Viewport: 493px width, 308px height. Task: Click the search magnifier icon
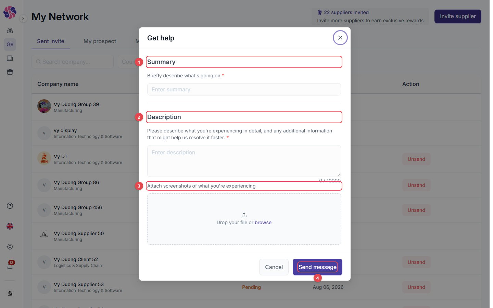[x=38, y=62]
